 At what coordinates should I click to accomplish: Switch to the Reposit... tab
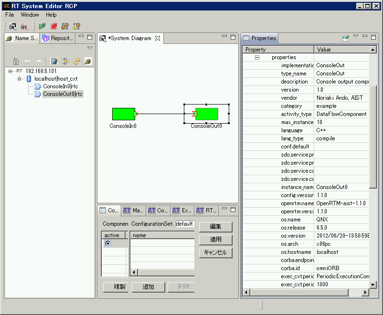(58, 38)
